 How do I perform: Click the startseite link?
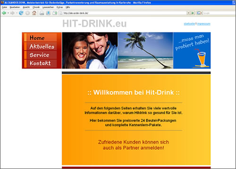(189, 24)
